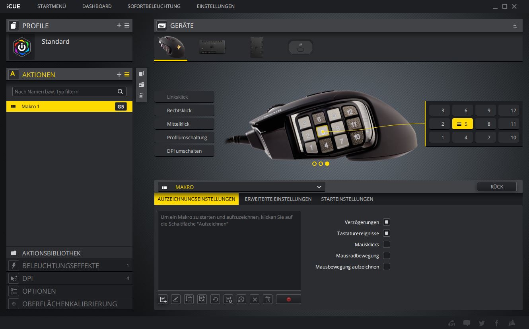
Task: Select the third mouse view dot
Action: tap(327, 164)
